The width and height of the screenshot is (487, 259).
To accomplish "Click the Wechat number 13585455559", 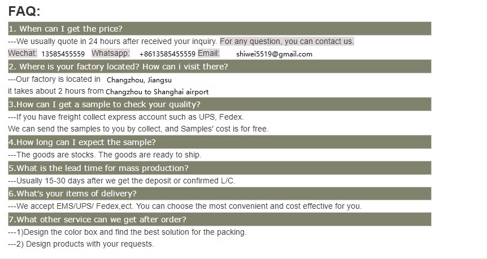I will (63, 54).
